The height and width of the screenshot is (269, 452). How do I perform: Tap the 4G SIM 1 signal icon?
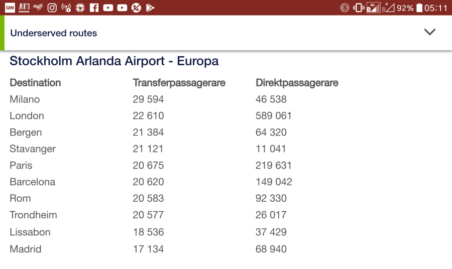coord(373,8)
